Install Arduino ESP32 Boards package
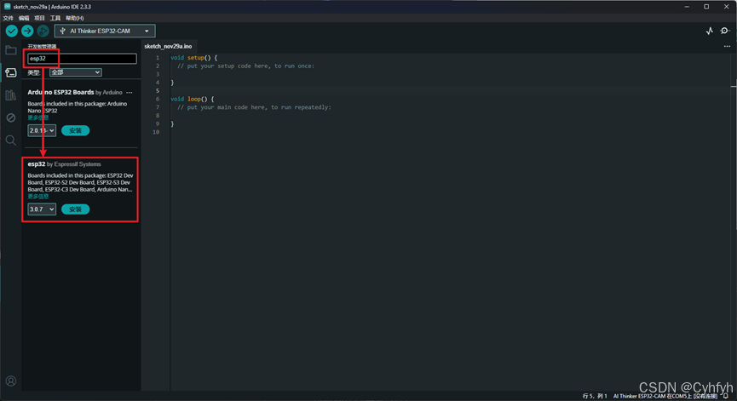Image resolution: width=737 pixels, height=401 pixels. (x=75, y=130)
